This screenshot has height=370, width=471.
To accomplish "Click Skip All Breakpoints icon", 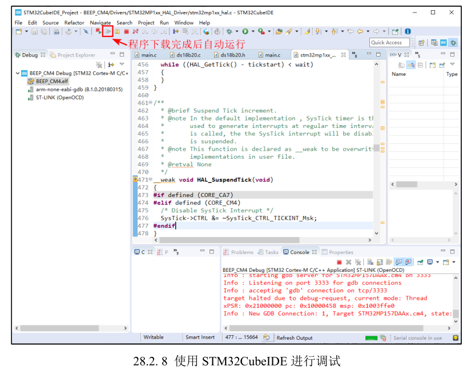I will (86, 31).
